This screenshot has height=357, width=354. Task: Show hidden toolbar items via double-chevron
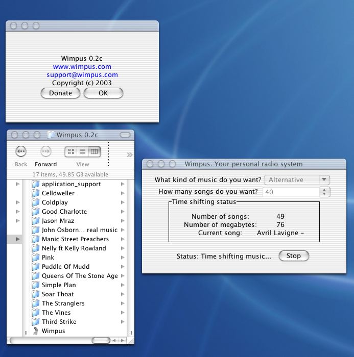[x=129, y=155]
